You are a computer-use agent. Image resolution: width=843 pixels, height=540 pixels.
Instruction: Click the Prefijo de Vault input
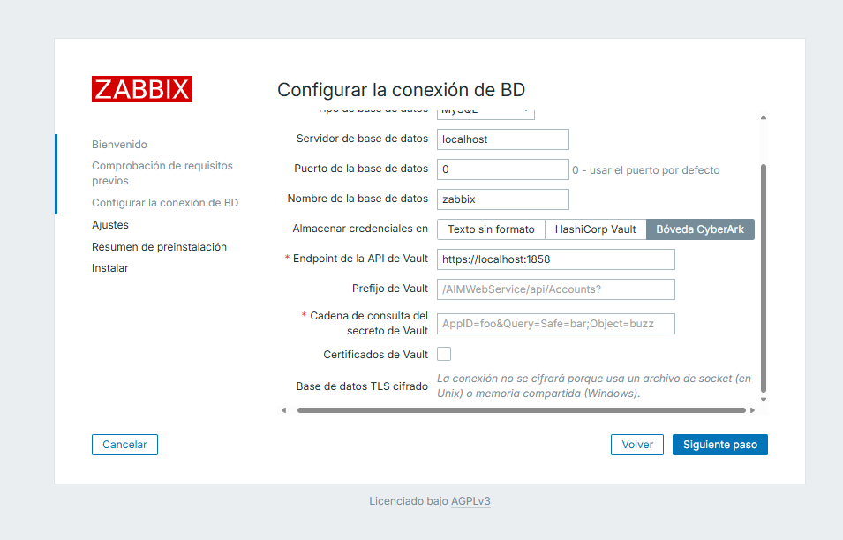tap(556, 289)
